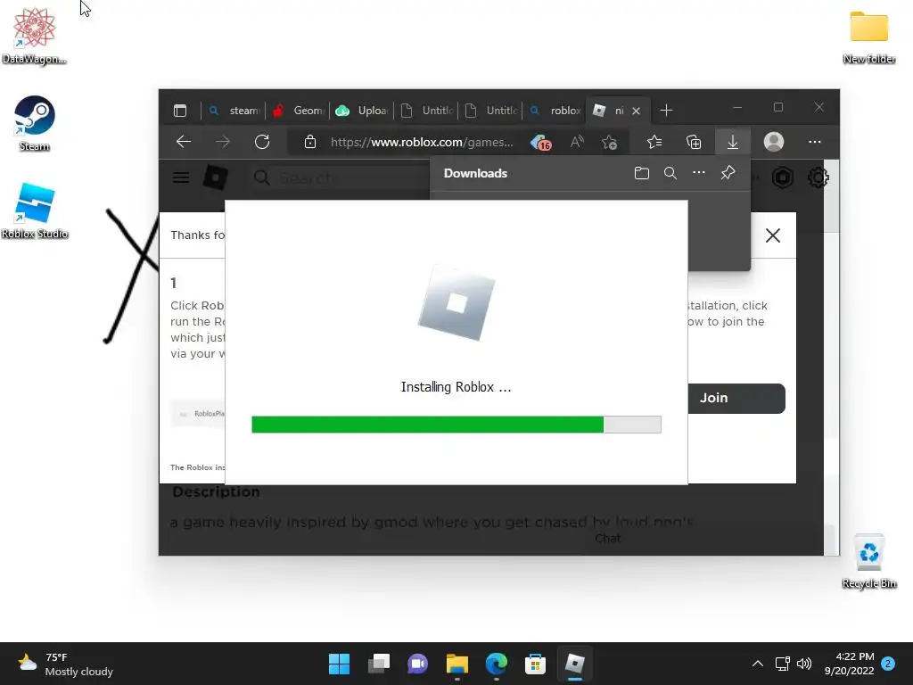
Task: Open the Read aloud tool
Action: pyautogui.click(x=577, y=142)
